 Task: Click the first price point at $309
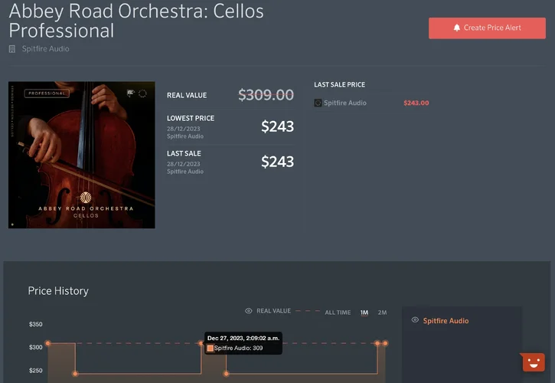[47, 343]
